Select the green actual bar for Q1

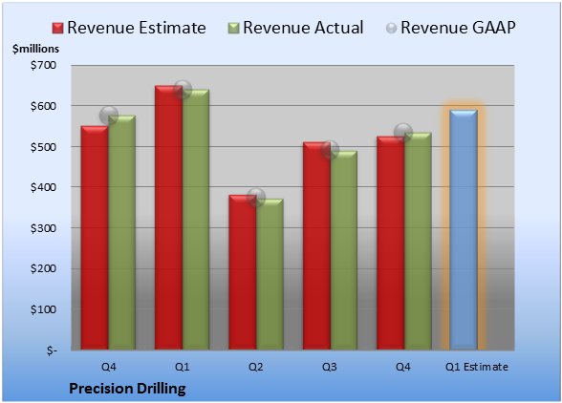(x=196, y=220)
